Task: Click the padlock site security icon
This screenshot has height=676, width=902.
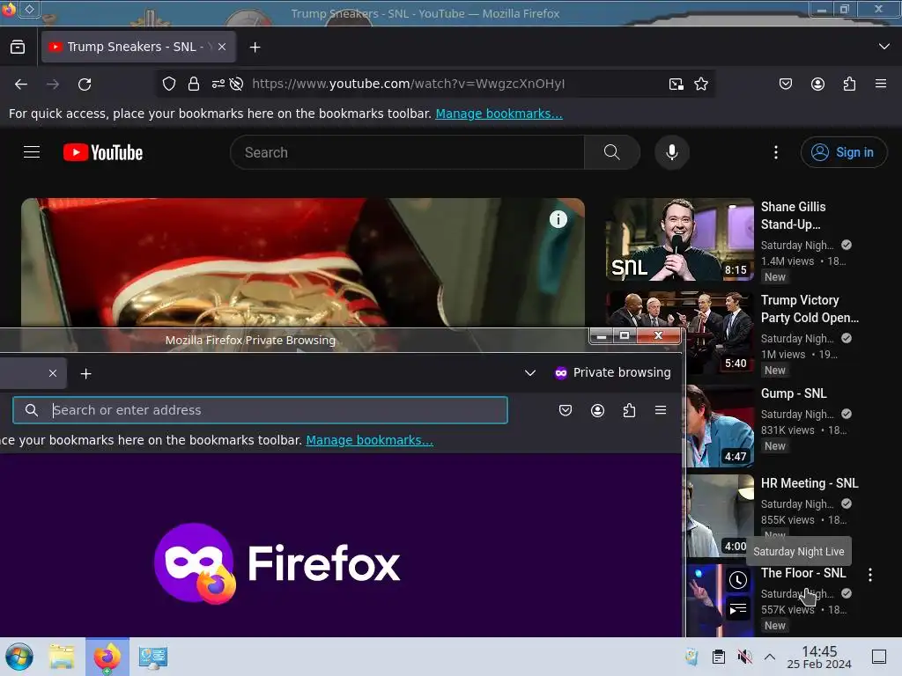Action: pos(193,84)
